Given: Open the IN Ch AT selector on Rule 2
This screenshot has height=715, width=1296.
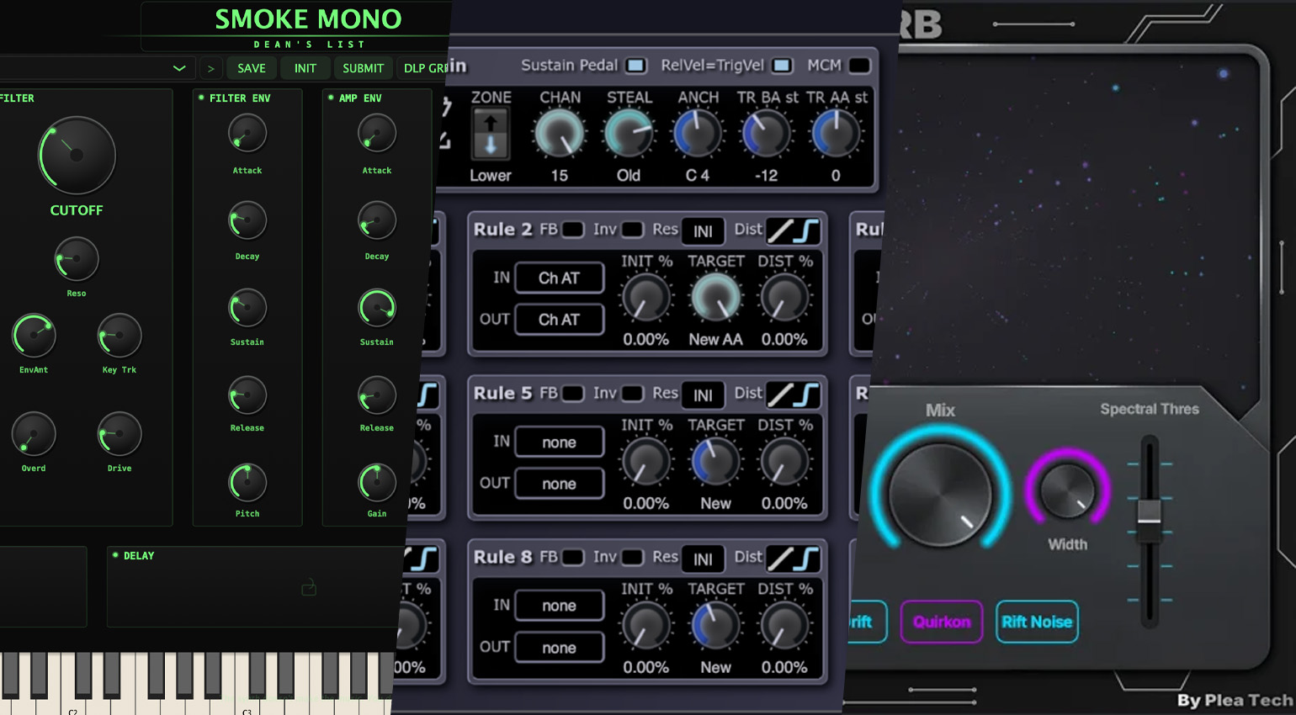Looking at the screenshot, I should (x=559, y=278).
